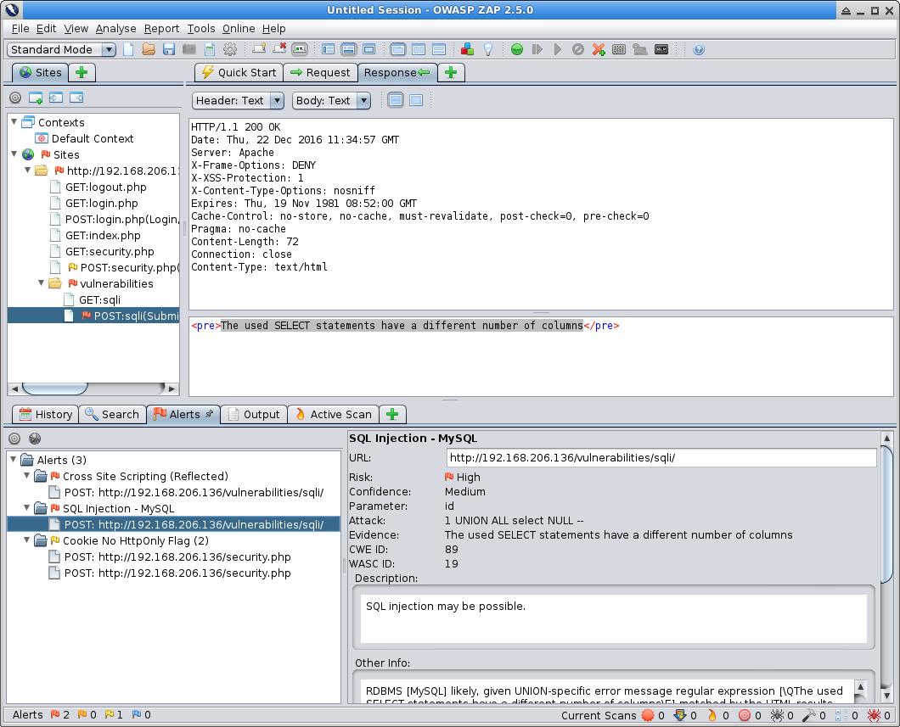Open the Report menu
This screenshot has width=900, height=727.
coord(161,28)
